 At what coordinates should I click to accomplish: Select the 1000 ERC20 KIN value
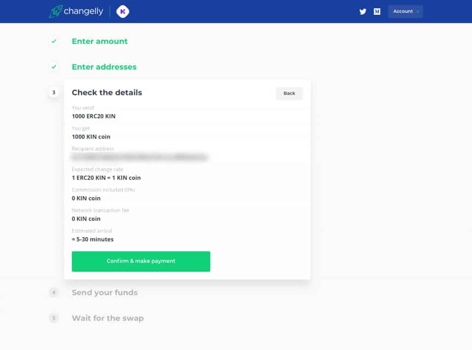[94, 117]
